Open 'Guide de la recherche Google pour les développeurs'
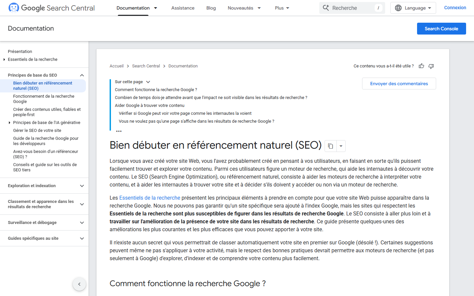Screen dimensions: 474x296 pyautogui.click(x=46, y=141)
